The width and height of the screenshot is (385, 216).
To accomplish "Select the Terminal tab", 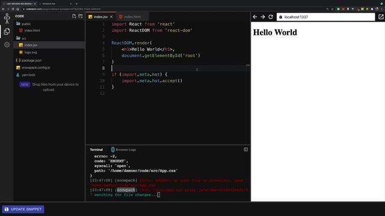I will (96, 149).
